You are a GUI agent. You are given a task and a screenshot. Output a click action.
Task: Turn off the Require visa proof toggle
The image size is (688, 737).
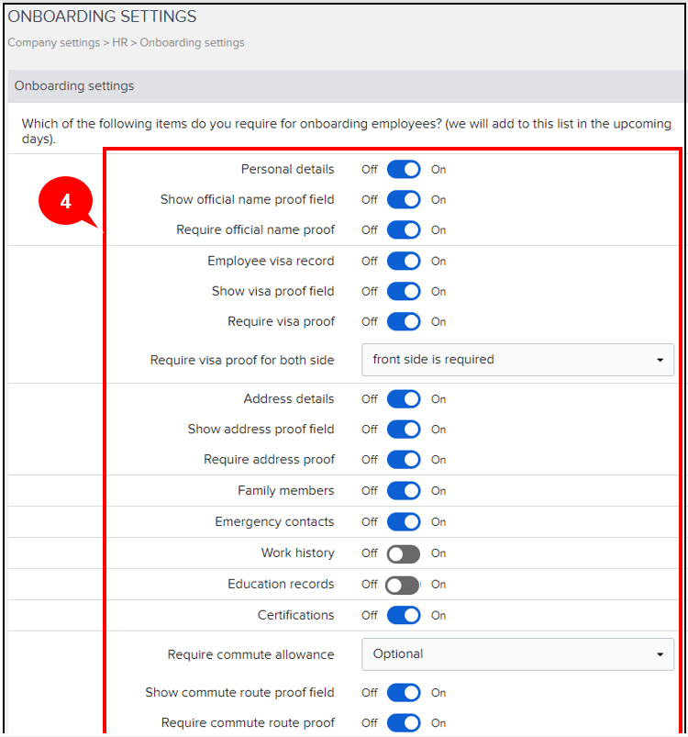[x=403, y=321]
